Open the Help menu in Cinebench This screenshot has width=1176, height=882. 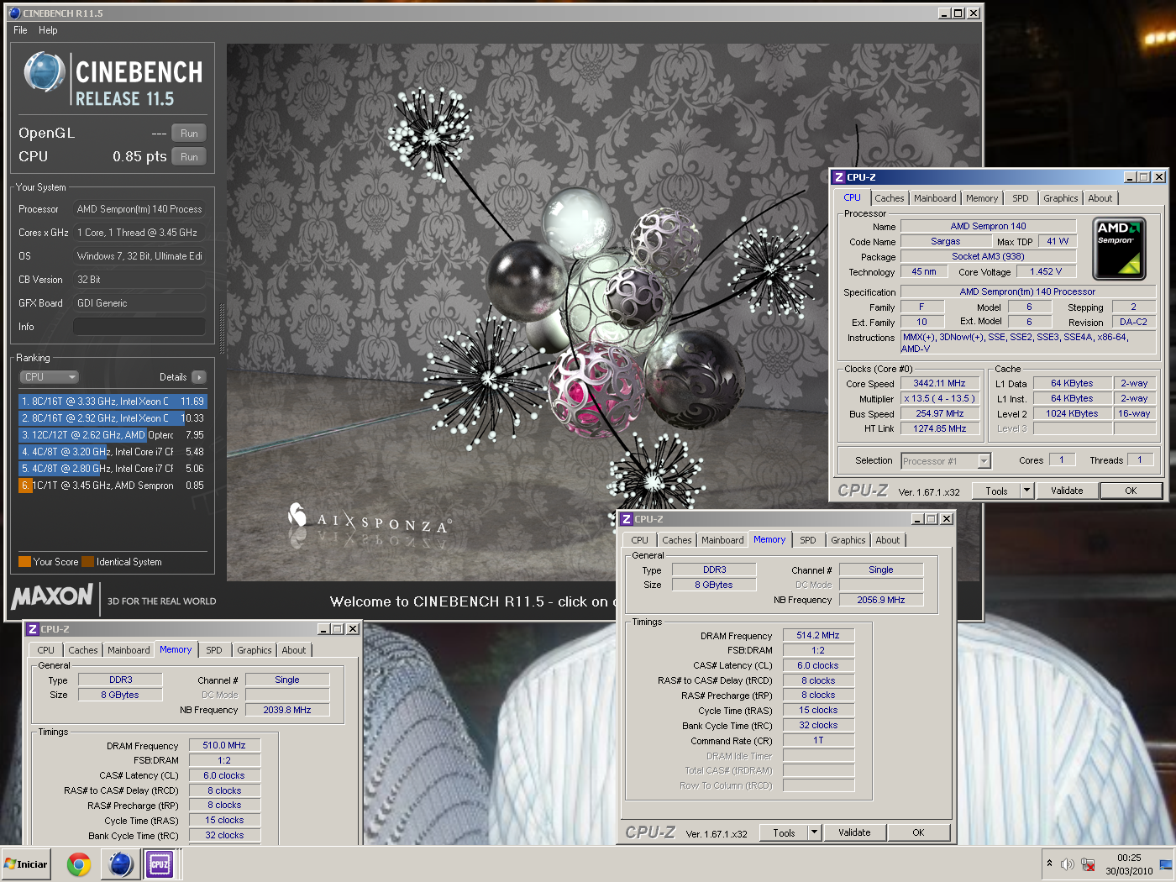tap(48, 30)
